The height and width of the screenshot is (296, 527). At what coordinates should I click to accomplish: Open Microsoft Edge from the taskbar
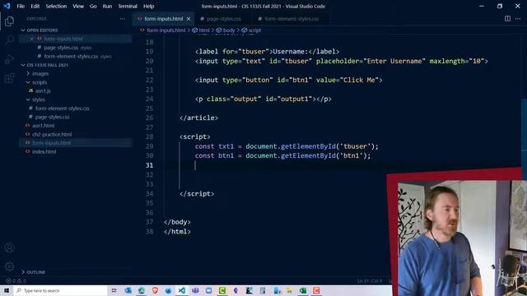[x=142, y=290]
